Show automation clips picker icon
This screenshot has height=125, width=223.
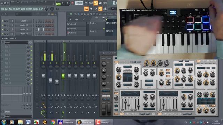tap(84, 19)
